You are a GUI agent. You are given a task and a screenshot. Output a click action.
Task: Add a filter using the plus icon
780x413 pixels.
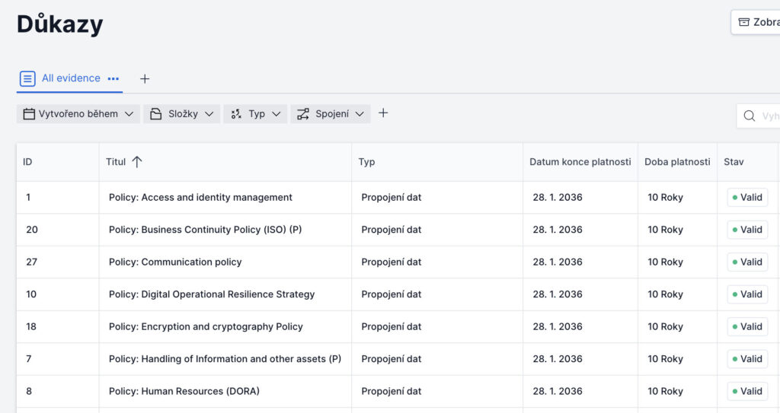pyautogui.click(x=383, y=113)
